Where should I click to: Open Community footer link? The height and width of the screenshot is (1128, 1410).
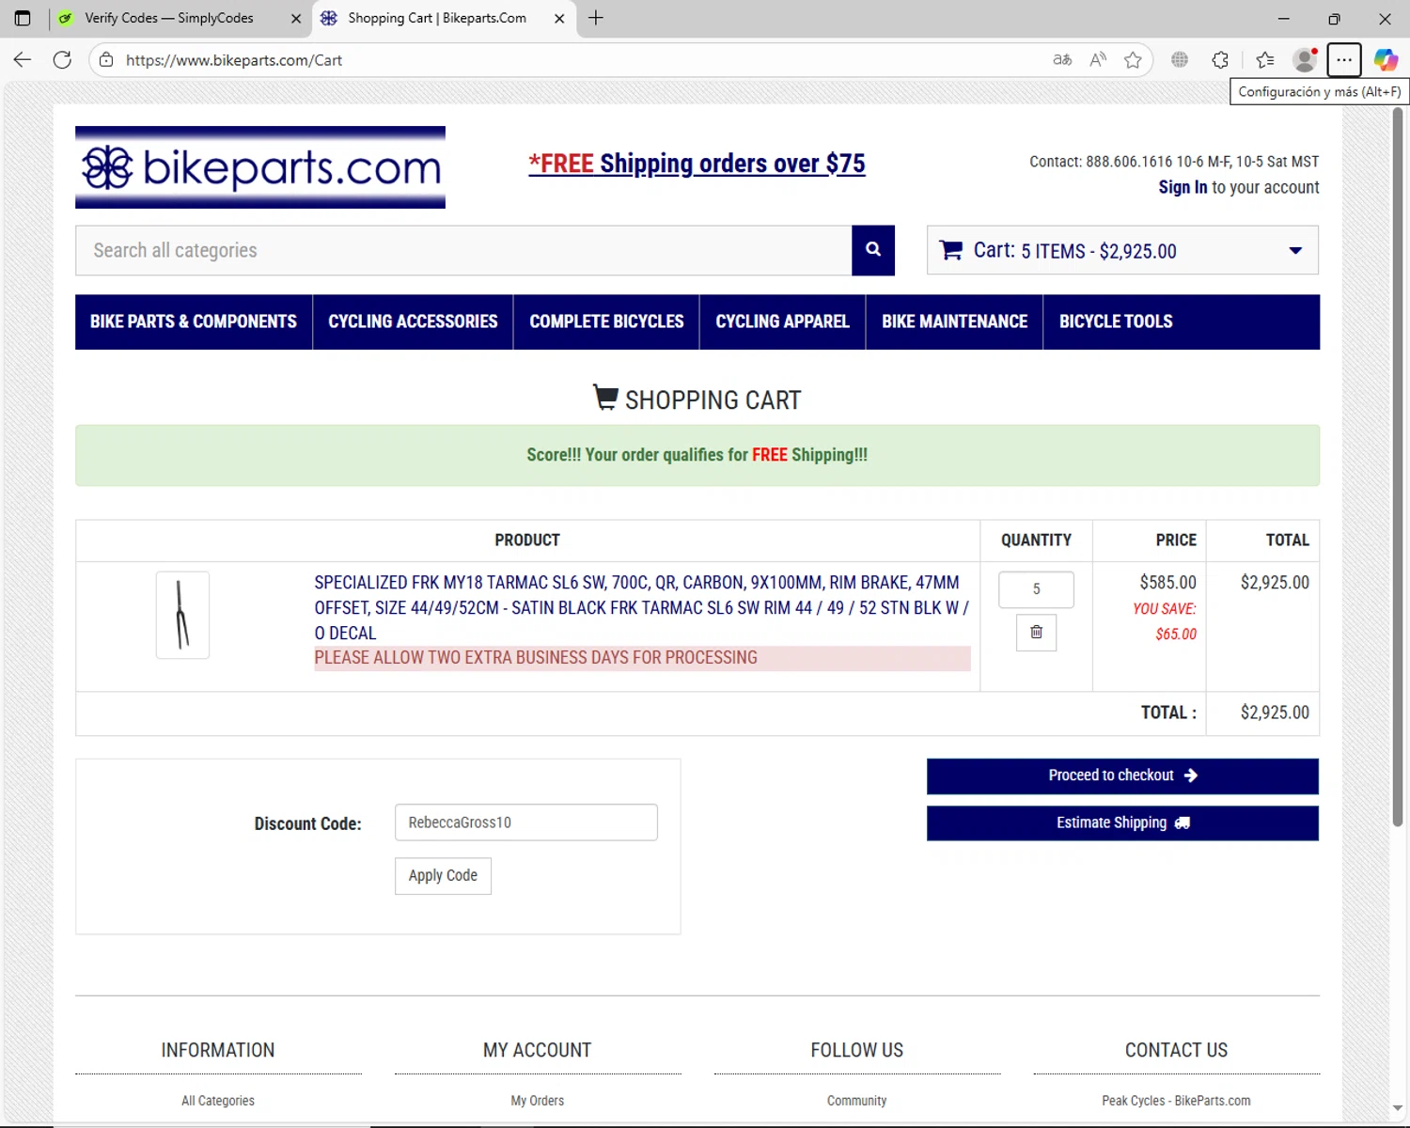(x=856, y=1101)
